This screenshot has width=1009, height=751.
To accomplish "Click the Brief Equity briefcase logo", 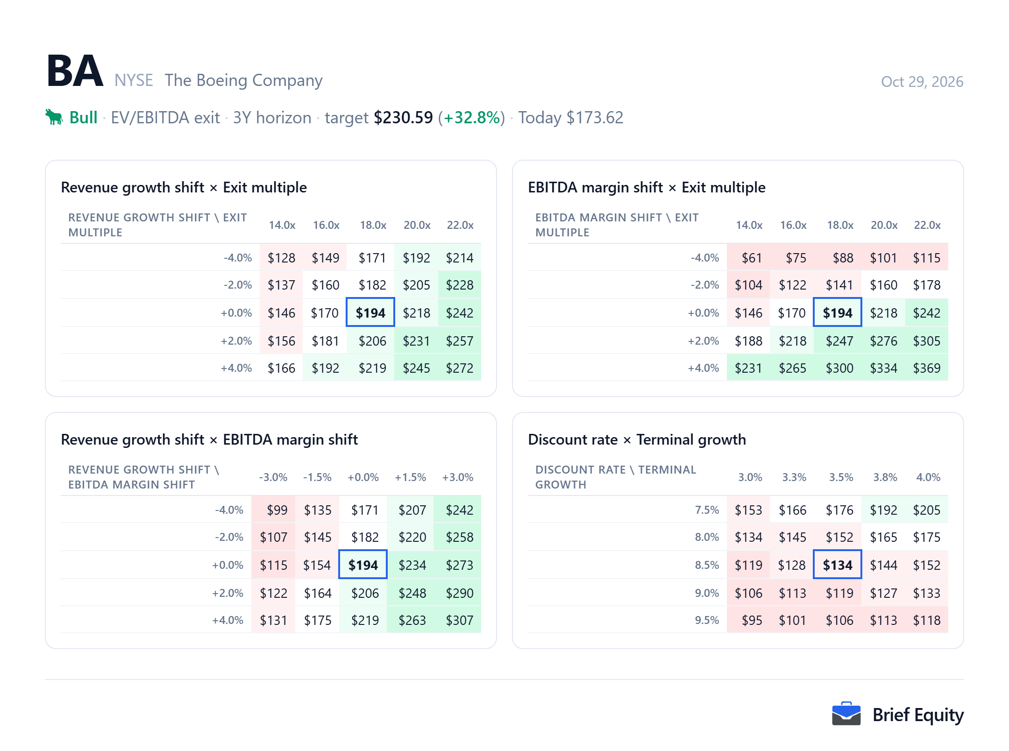I will (x=846, y=714).
